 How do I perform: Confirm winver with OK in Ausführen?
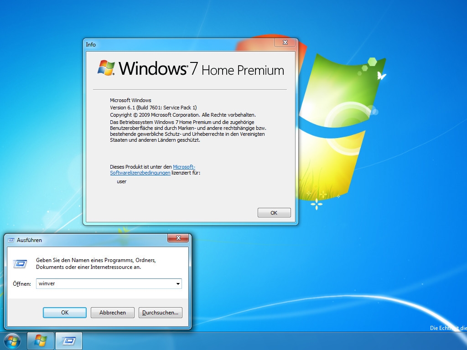[x=65, y=313]
